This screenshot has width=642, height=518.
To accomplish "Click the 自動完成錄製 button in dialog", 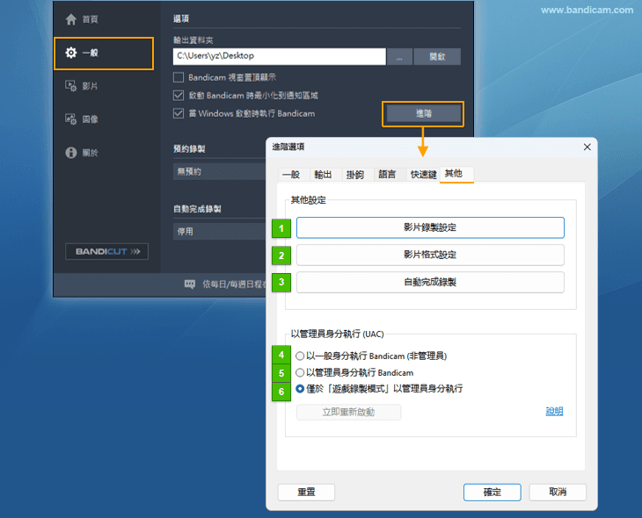I will (x=430, y=282).
